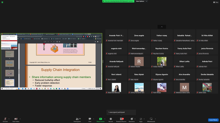Screen dimensions: 220x123
Task: Select Ellyana Agustin's video tile
Action: [x=162, y=74]
